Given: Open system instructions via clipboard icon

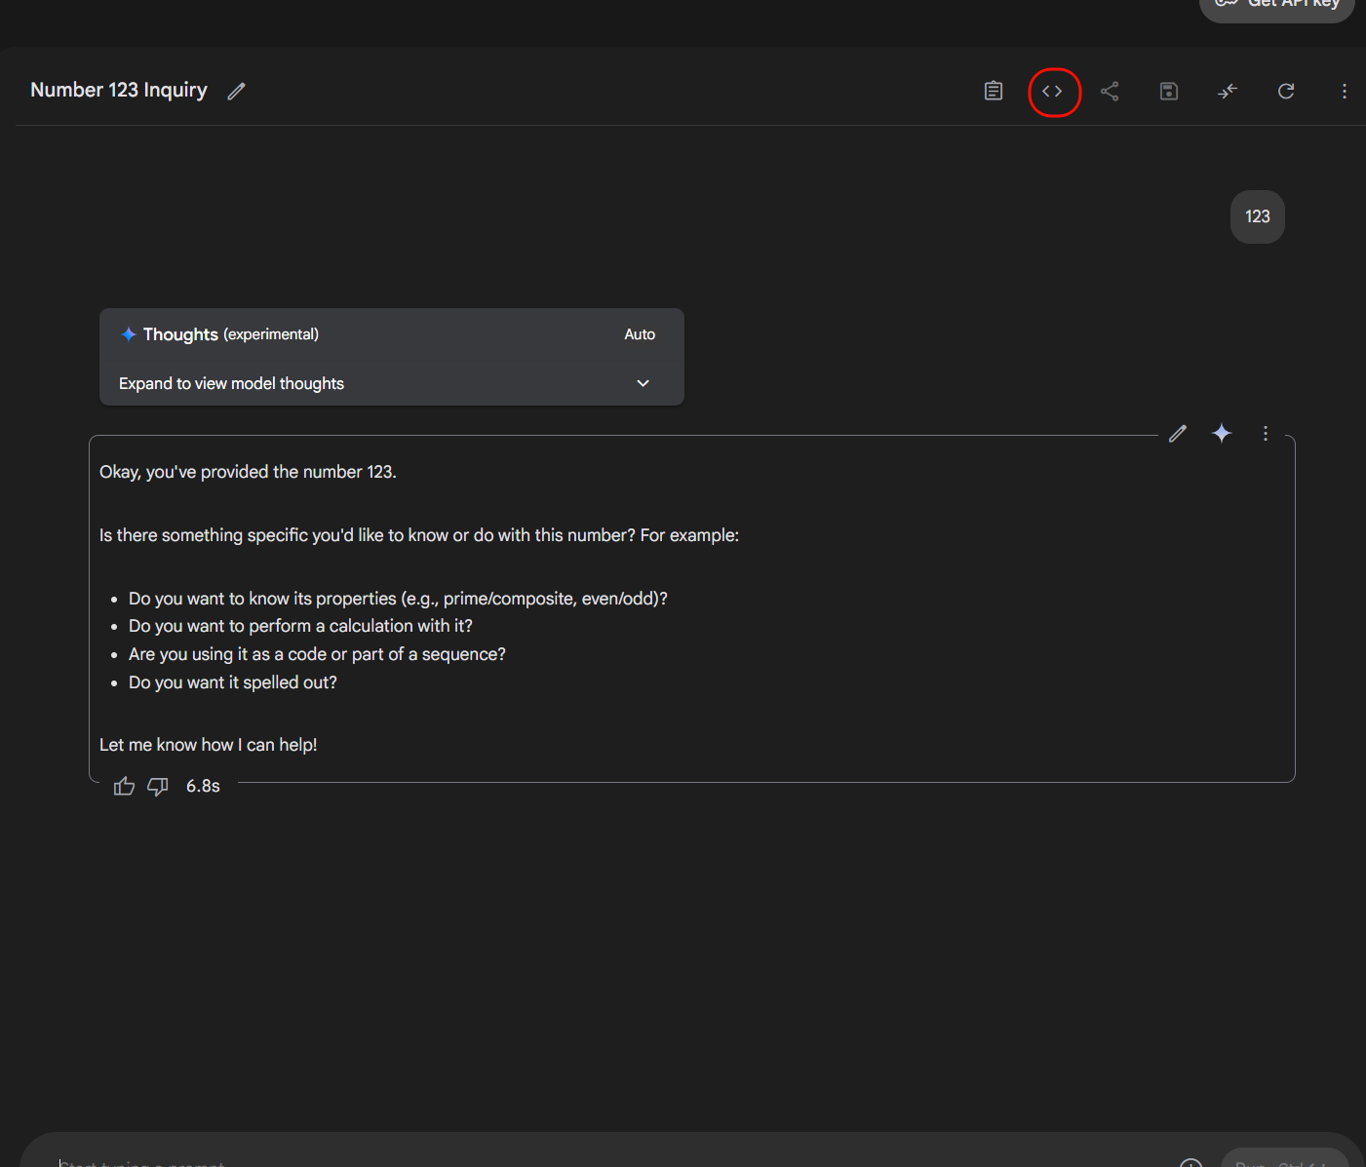Looking at the screenshot, I should click(993, 90).
